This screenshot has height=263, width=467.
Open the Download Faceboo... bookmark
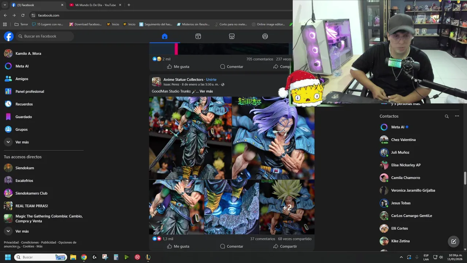85,24
